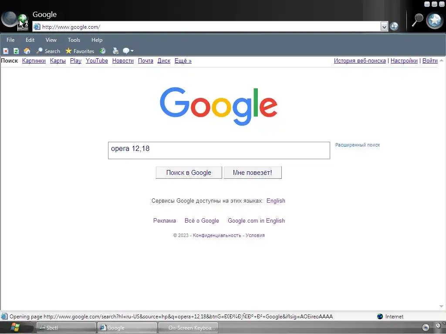This screenshot has width=446, height=334.
Task: Click the Поиск в Google button
Action: click(189, 173)
